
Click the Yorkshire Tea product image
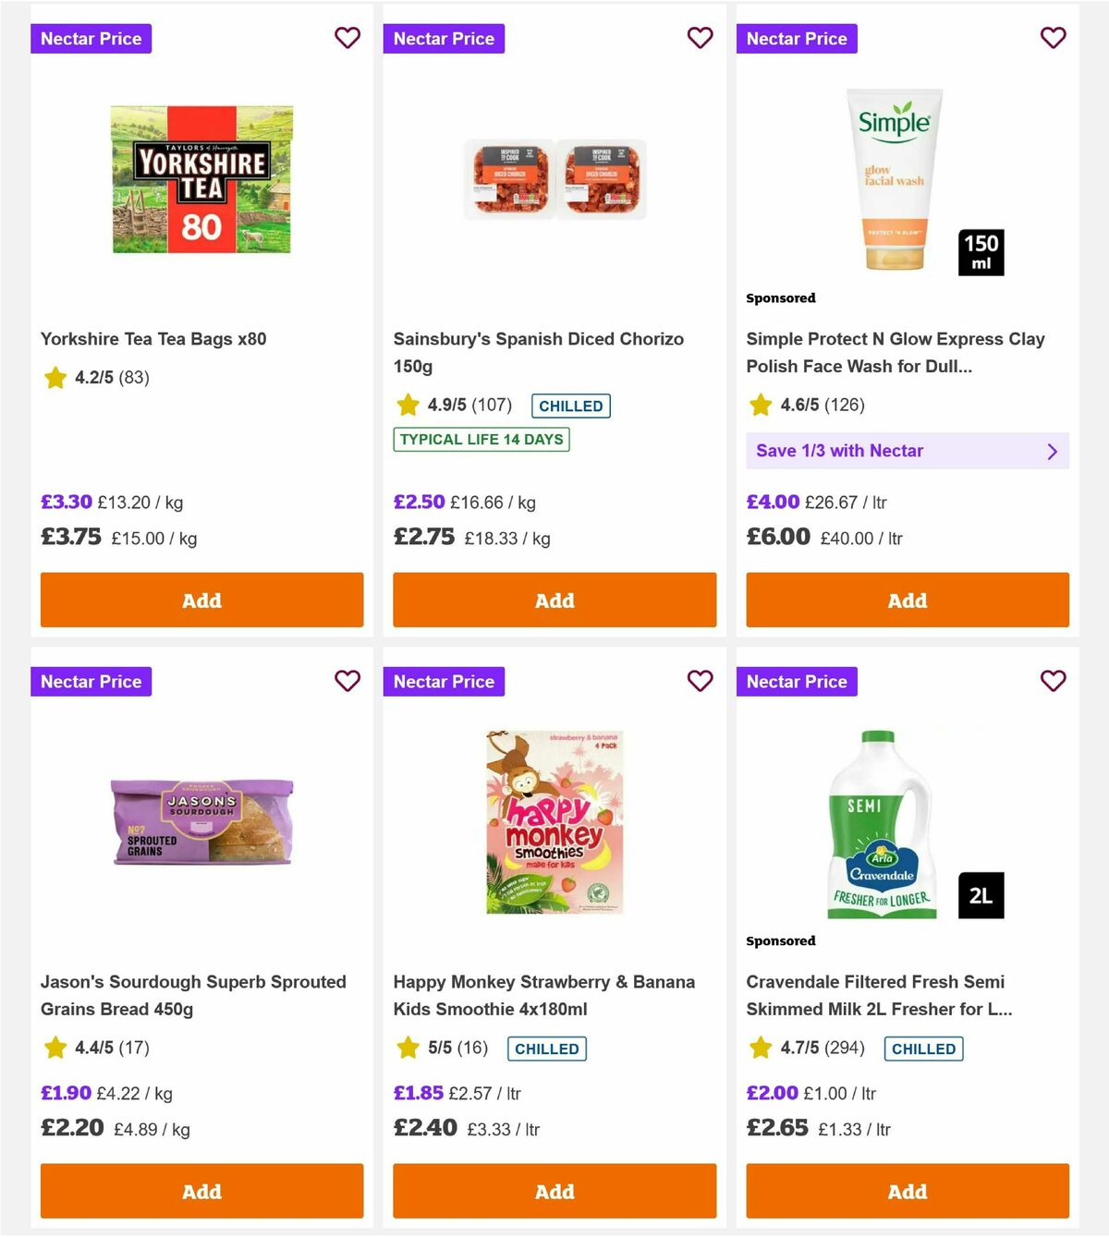tap(201, 179)
